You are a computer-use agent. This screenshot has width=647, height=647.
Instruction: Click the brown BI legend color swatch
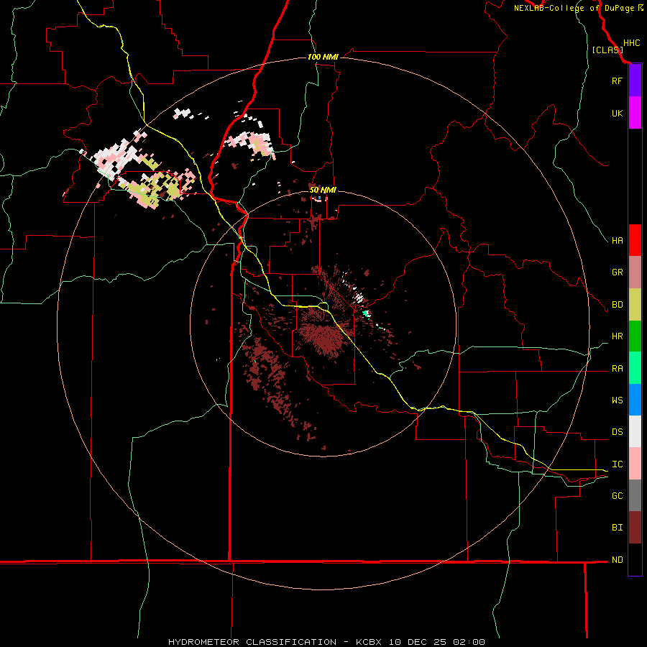(x=635, y=528)
